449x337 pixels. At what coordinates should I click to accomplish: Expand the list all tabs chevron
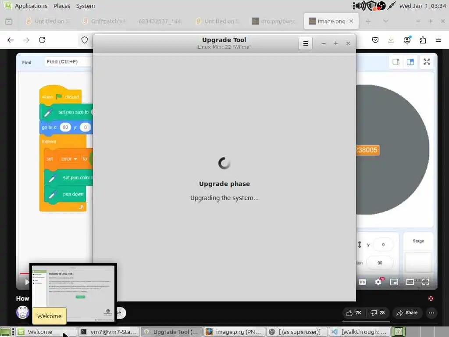click(x=386, y=21)
